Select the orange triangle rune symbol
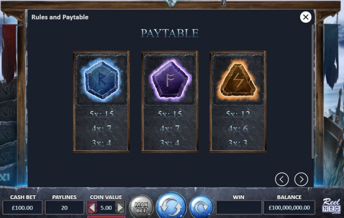 [x=238, y=80]
